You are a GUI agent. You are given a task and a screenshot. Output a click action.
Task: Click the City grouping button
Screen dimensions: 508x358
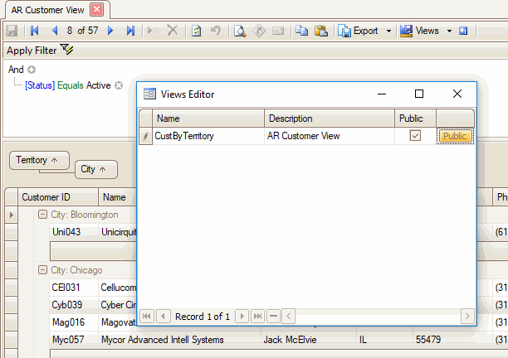pyautogui.click(x=95, y=169)
